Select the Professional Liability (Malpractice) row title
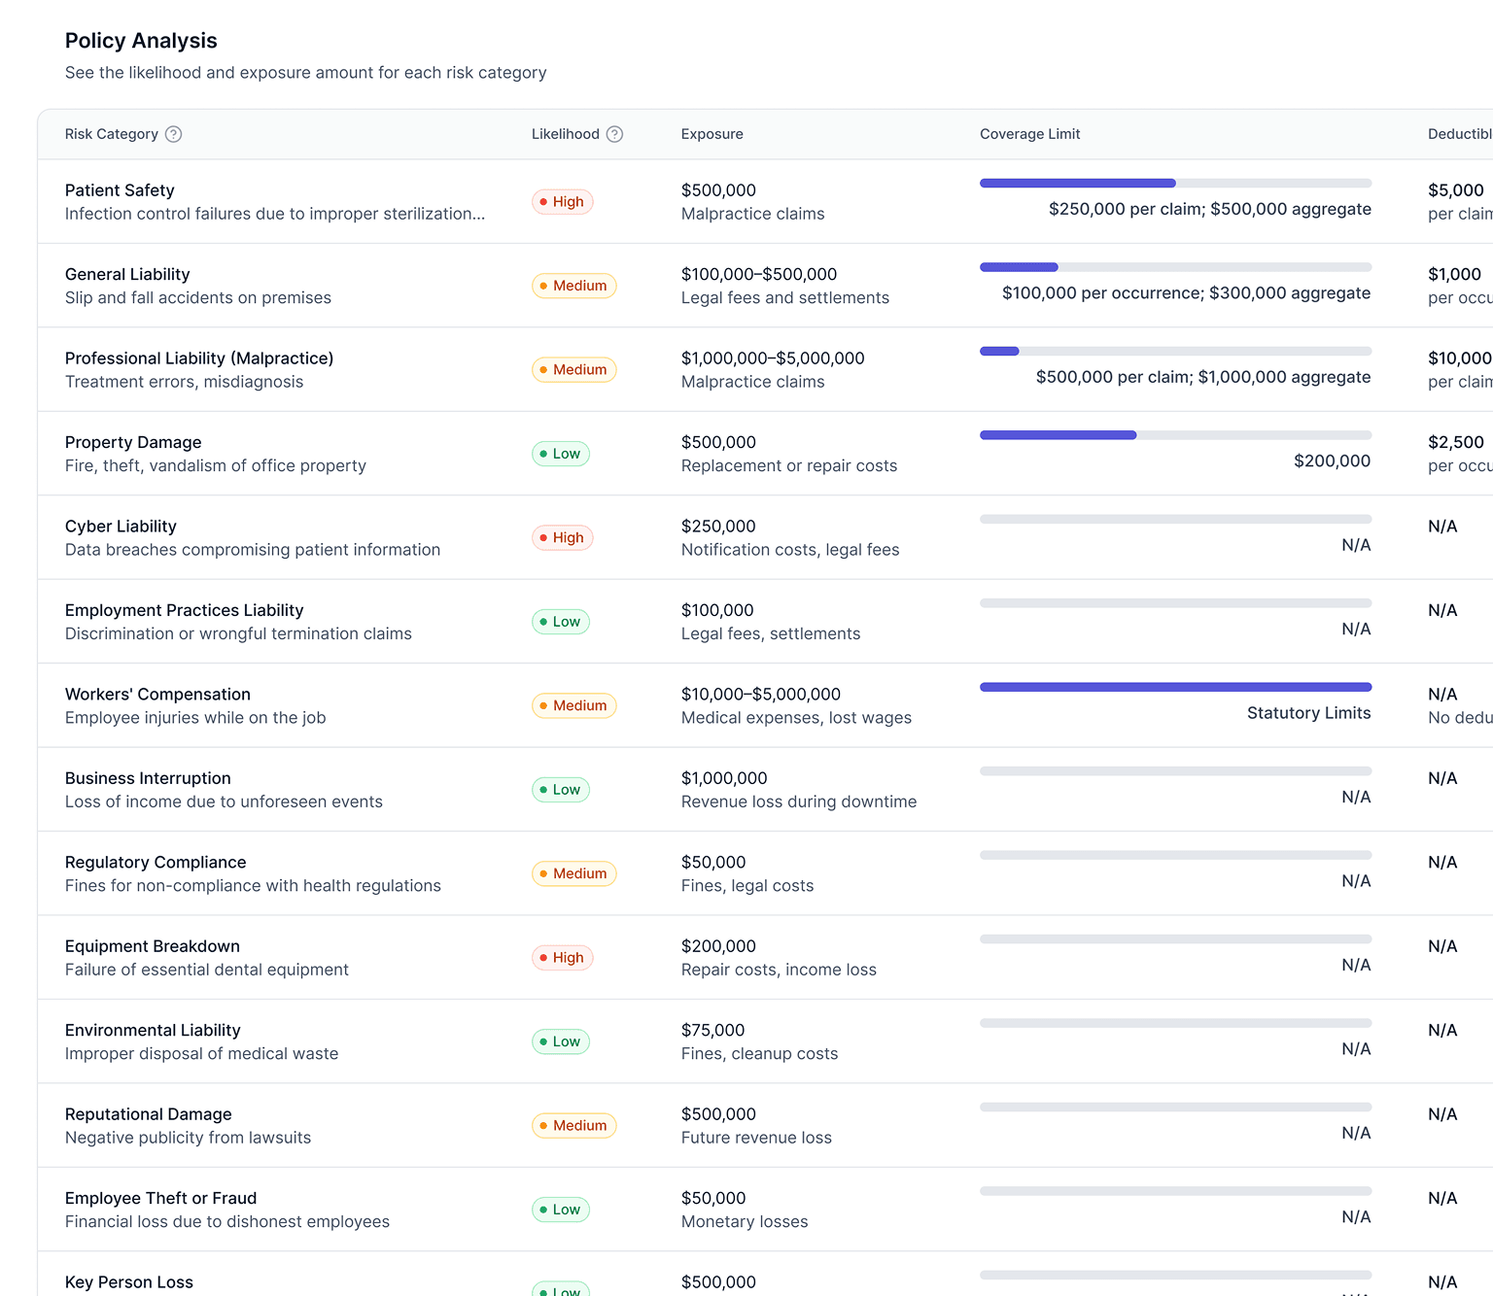Image resolution: width=1493 pixels, height=1296 pixels. pos(199,358)
